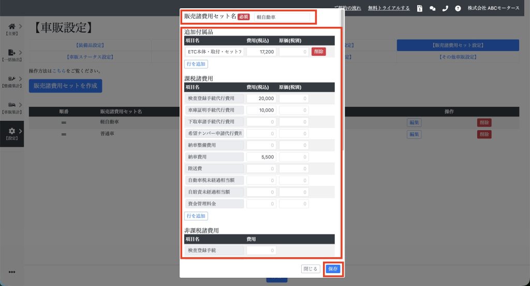The height and width of the screenshot is (286, 530).
Task: Select the 【車販集計】 car icon
Action: click(11, 105)
